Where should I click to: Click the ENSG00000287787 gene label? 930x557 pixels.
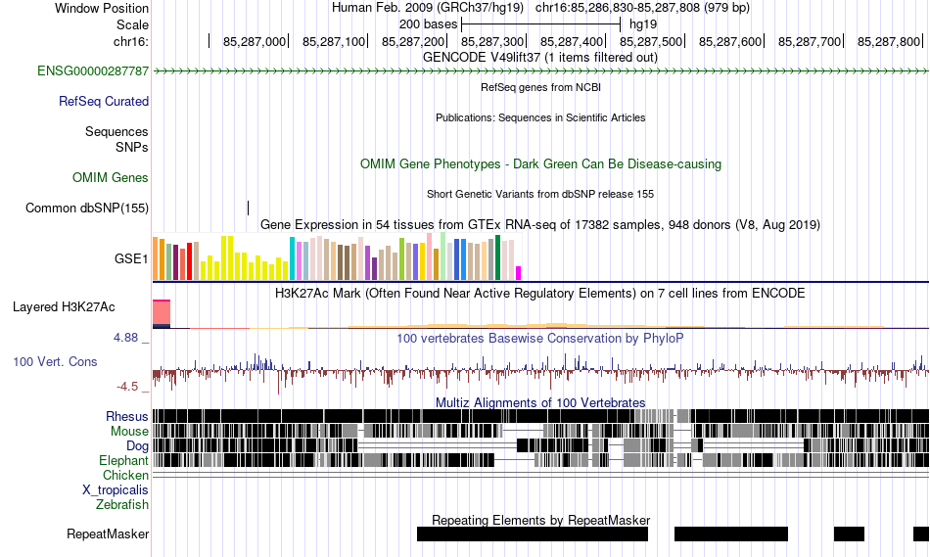pyautogui.click(x=93, y=71)
